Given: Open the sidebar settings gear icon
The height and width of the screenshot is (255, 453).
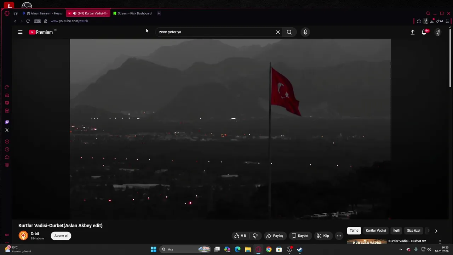Looking at the screenshot, I should coord(7,165).
